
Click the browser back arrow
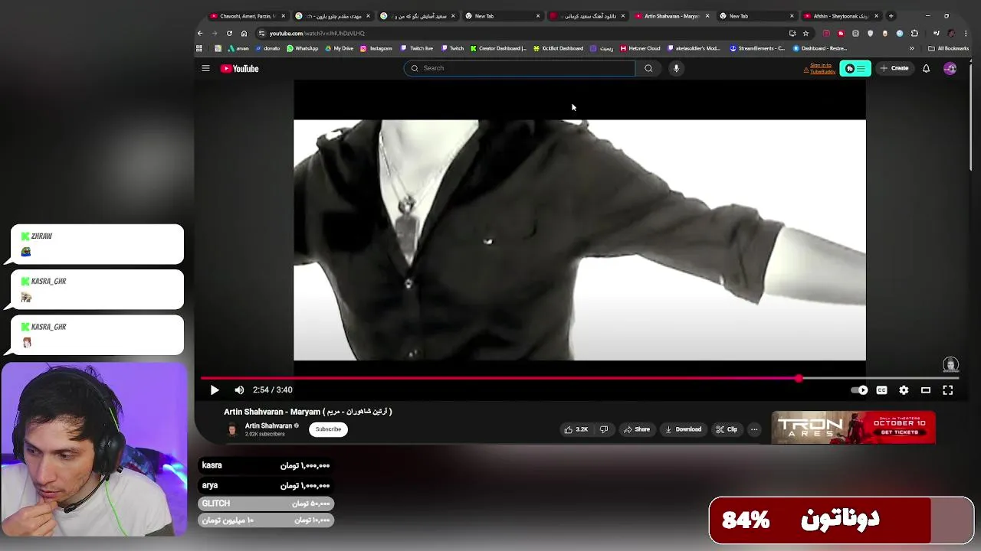tap(200, 33)
